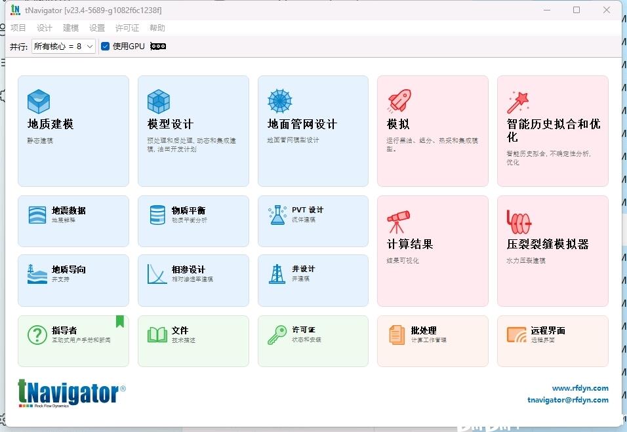627x432 pixels.
Task: Open the 许可证 menu in menu bar
Action: pyautogui.click(x=127, y=28)
